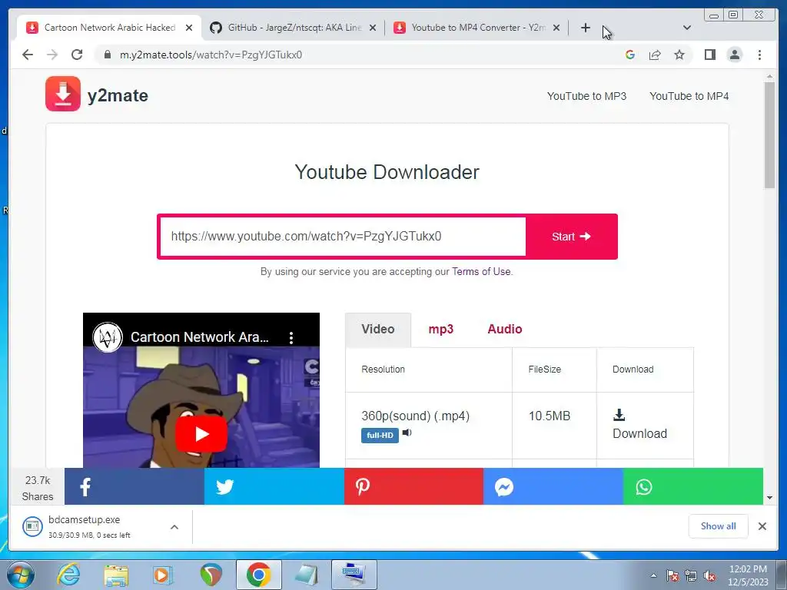Screen dimensions: 787x590
Task: Share this page icon
Action: pyautogui.click(x=655, y=55)
